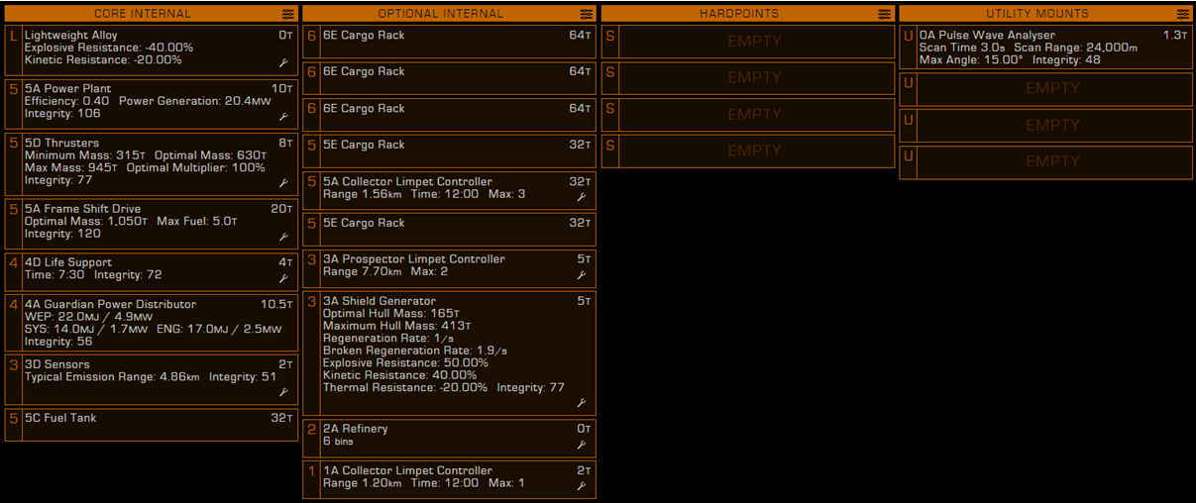Click size 4 slot label beside Life Support
Image resolution: width=1196 pixels, height=503 pixels.
13,262
